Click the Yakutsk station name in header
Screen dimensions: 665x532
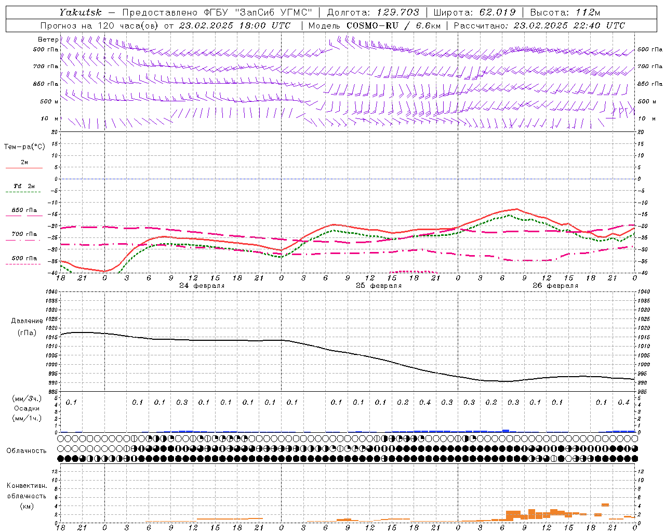tap(81, 12)
